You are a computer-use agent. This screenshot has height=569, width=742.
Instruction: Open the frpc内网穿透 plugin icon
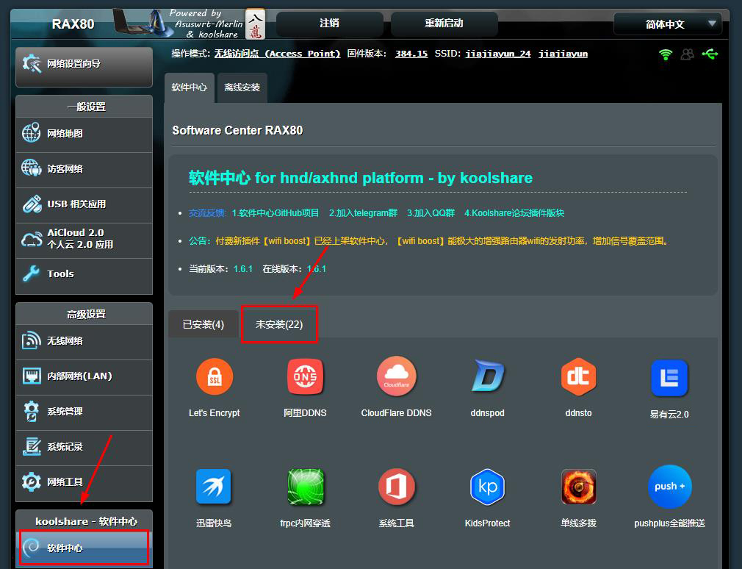pos(305,487)
